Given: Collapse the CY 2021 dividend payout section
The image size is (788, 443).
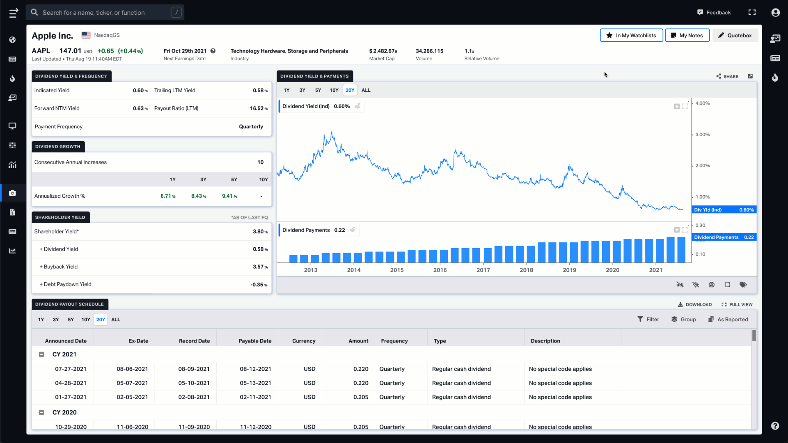Looking at the screenshot, I should coord(42,354).
